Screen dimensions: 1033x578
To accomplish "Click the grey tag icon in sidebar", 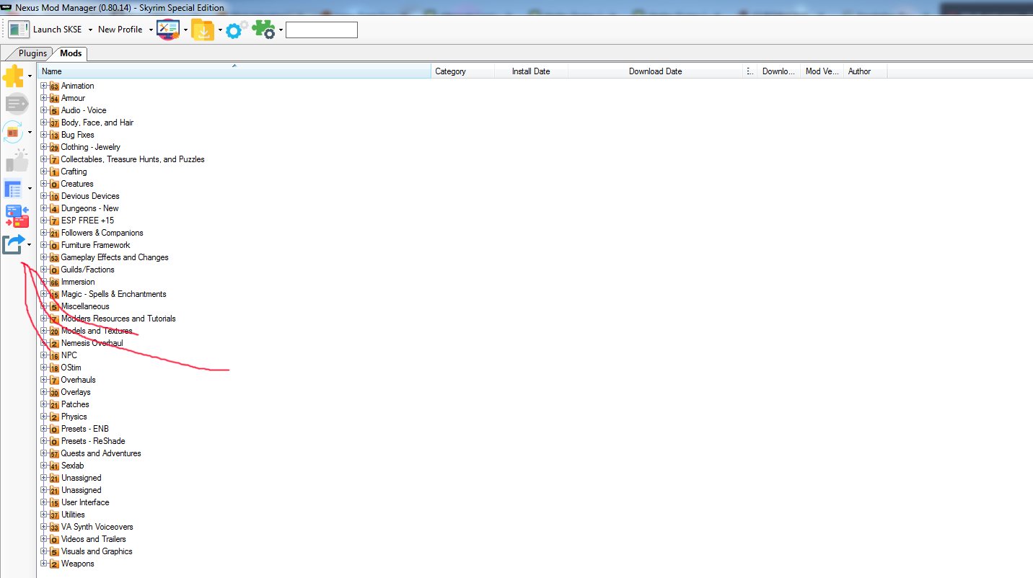I will pos(16,105).
